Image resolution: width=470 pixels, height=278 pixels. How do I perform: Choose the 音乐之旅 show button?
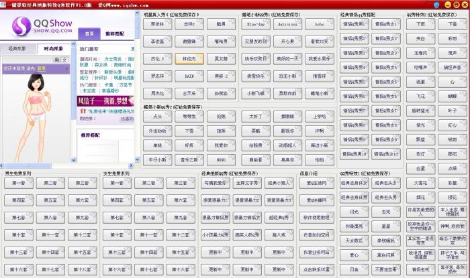click(x=189, y=160)
